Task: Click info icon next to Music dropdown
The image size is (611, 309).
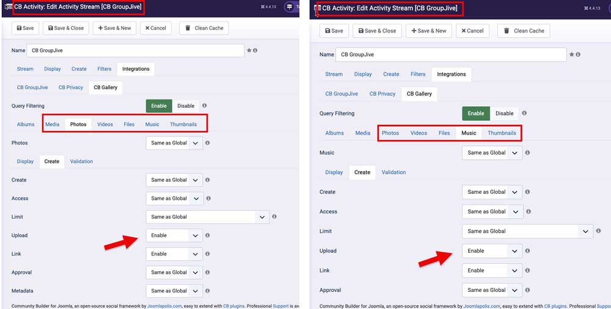Action: (527, 153)
